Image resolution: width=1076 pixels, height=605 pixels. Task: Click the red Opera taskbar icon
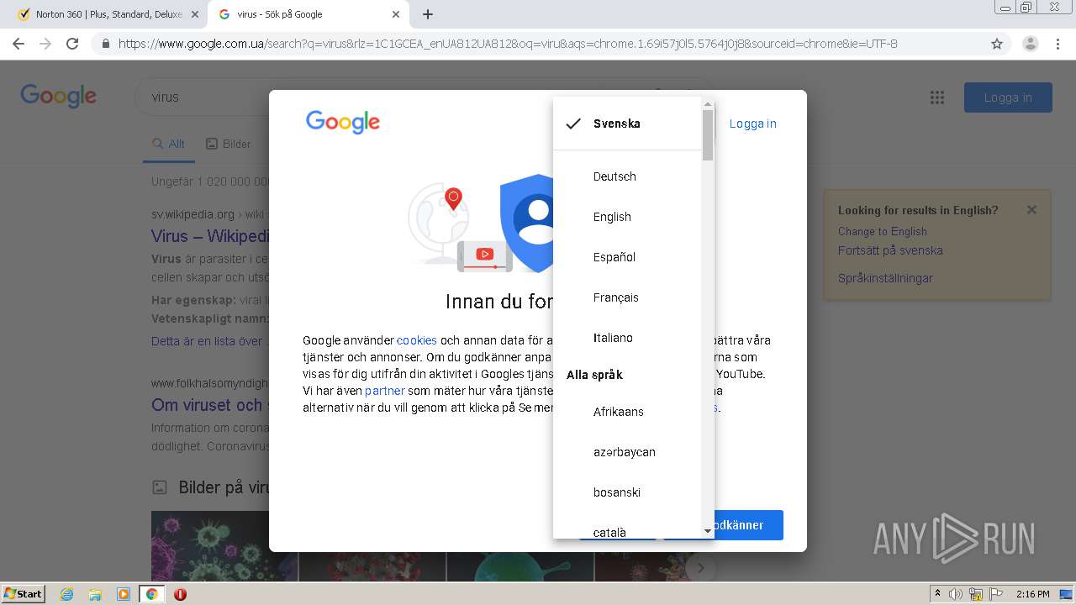180,594
